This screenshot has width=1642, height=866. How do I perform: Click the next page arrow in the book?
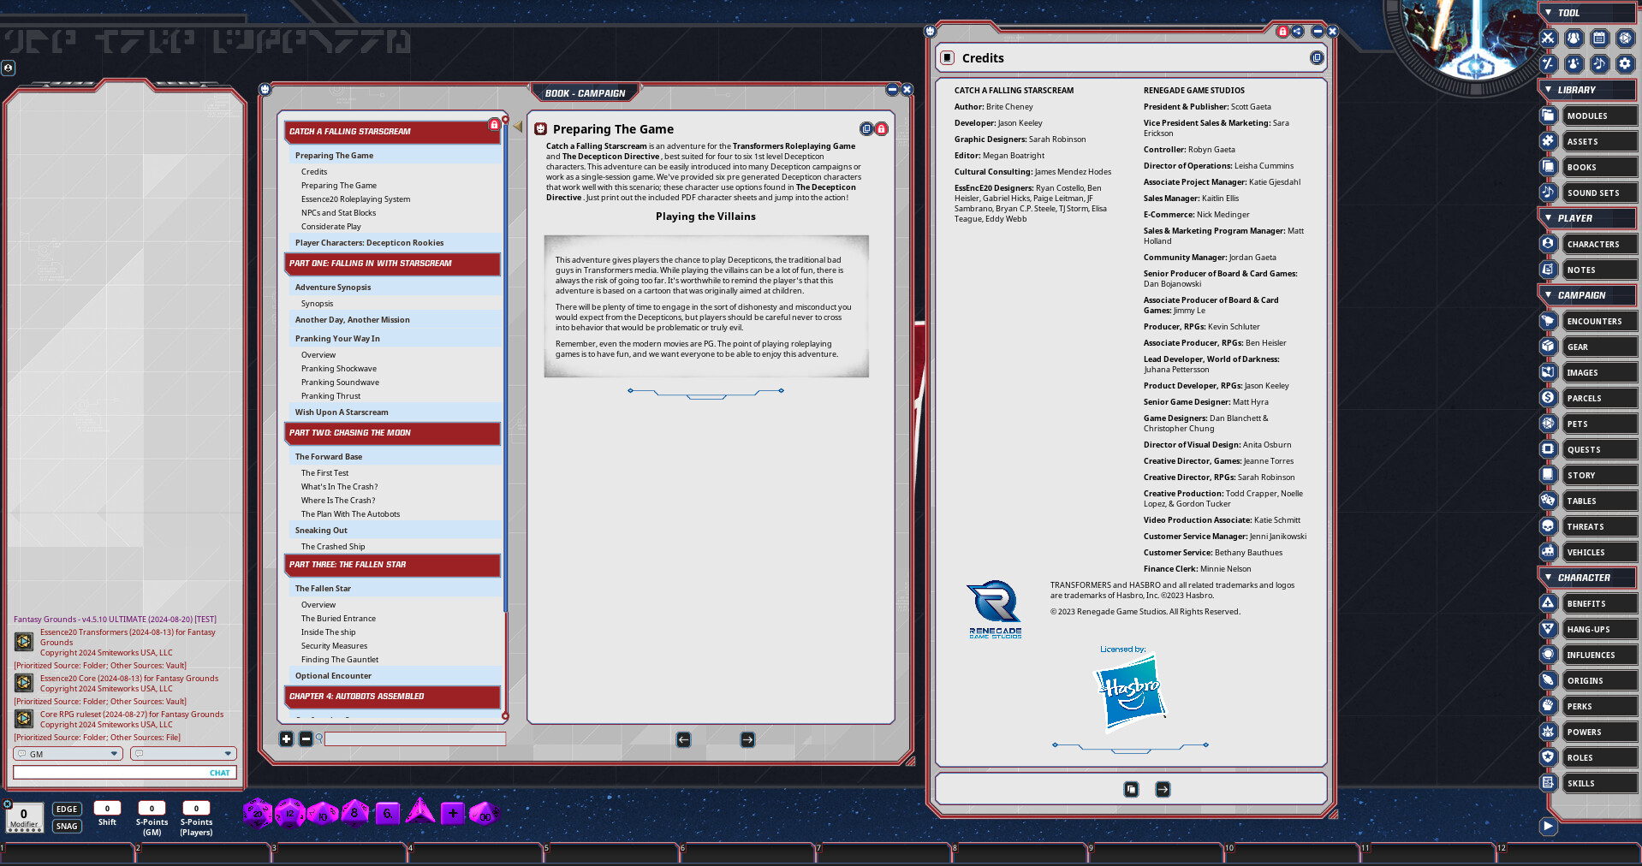[x=747, y=739]
